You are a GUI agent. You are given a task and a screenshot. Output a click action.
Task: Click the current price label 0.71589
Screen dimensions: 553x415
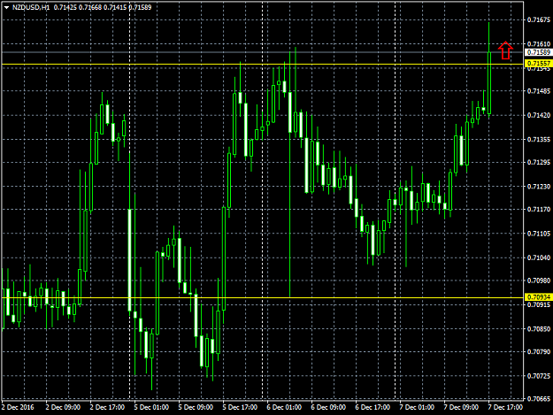(x=538, y=52)
